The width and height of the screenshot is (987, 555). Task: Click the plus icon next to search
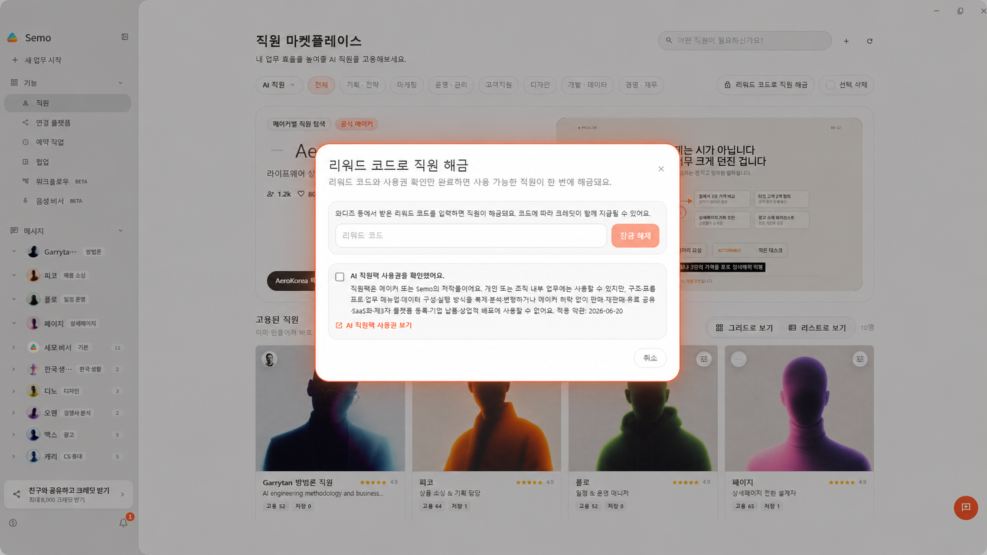pos(846,41)
